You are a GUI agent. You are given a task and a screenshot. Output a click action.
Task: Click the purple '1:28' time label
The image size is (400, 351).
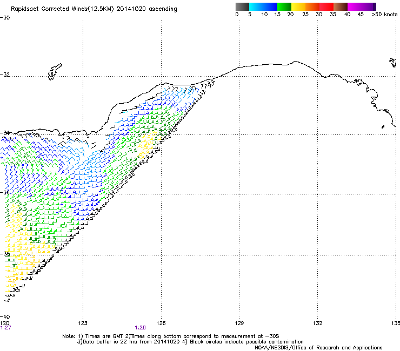141,328
